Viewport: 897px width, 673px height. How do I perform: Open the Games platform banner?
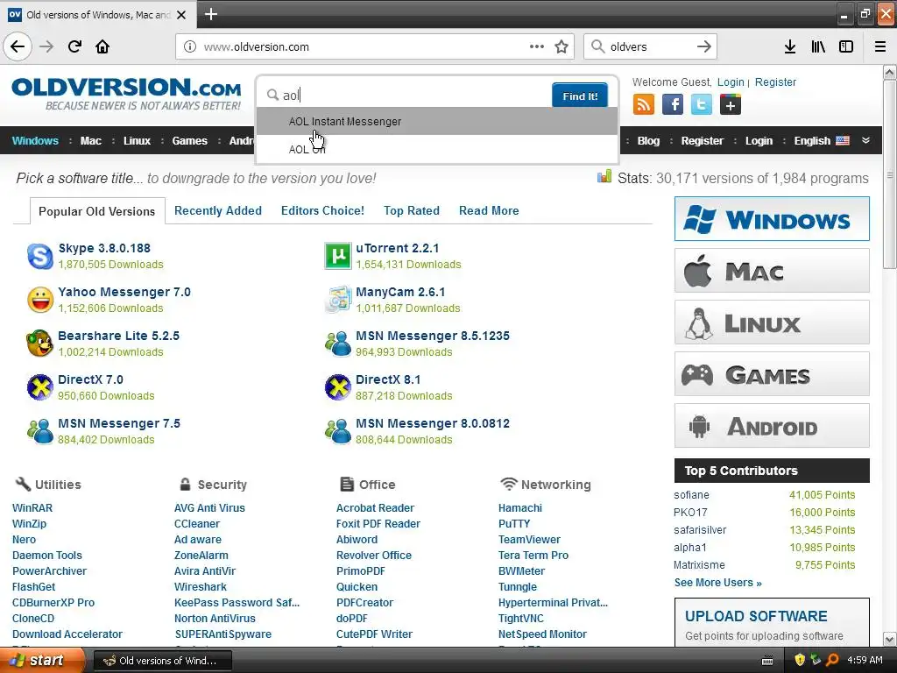point(772,373)
